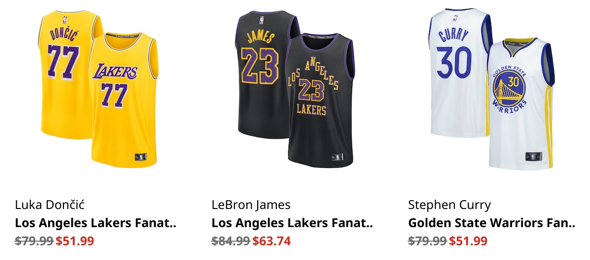
Task: Click the $51.99 sale price for Curry jersey
Action: (x=468, y=241)
